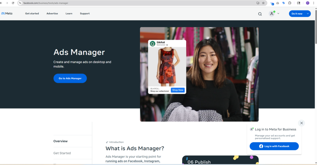This screenshot has height=165, width=317.
Task: Click the 06 Publish video card
Action: tap(220, 160)
